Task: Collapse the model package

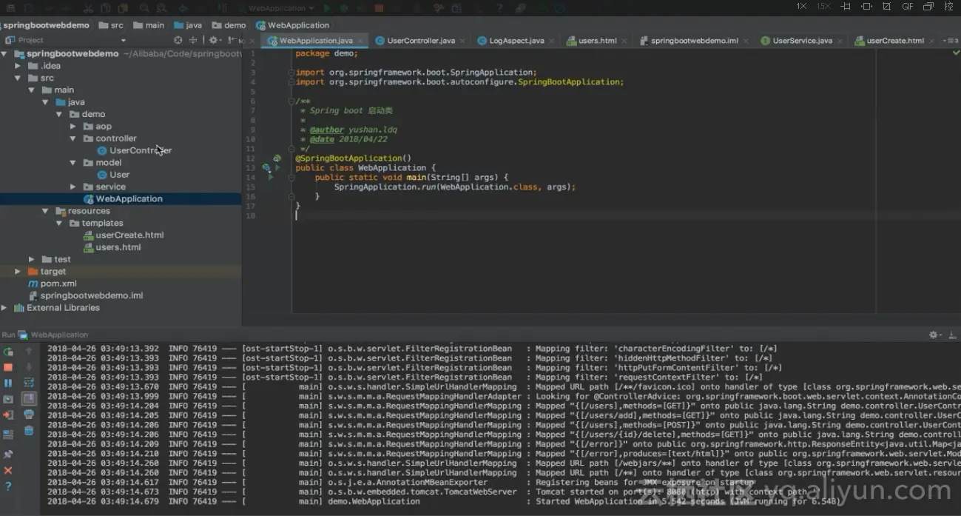Action: tap(73, 163)
